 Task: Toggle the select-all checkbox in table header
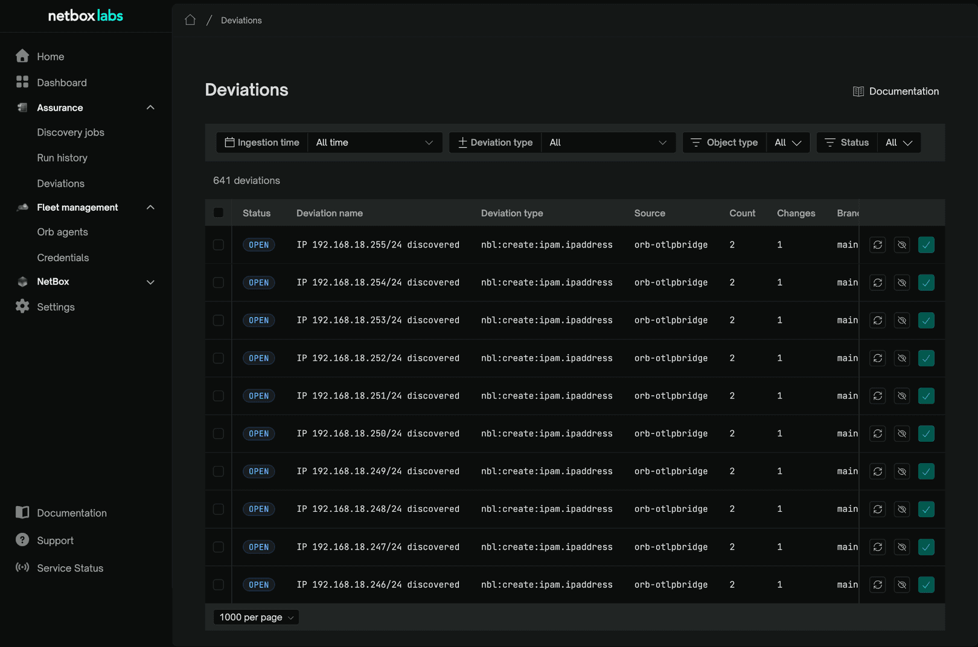219,212
